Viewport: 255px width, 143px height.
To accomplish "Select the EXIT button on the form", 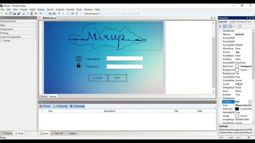I will pyautogui.click(x=117, y=78).
